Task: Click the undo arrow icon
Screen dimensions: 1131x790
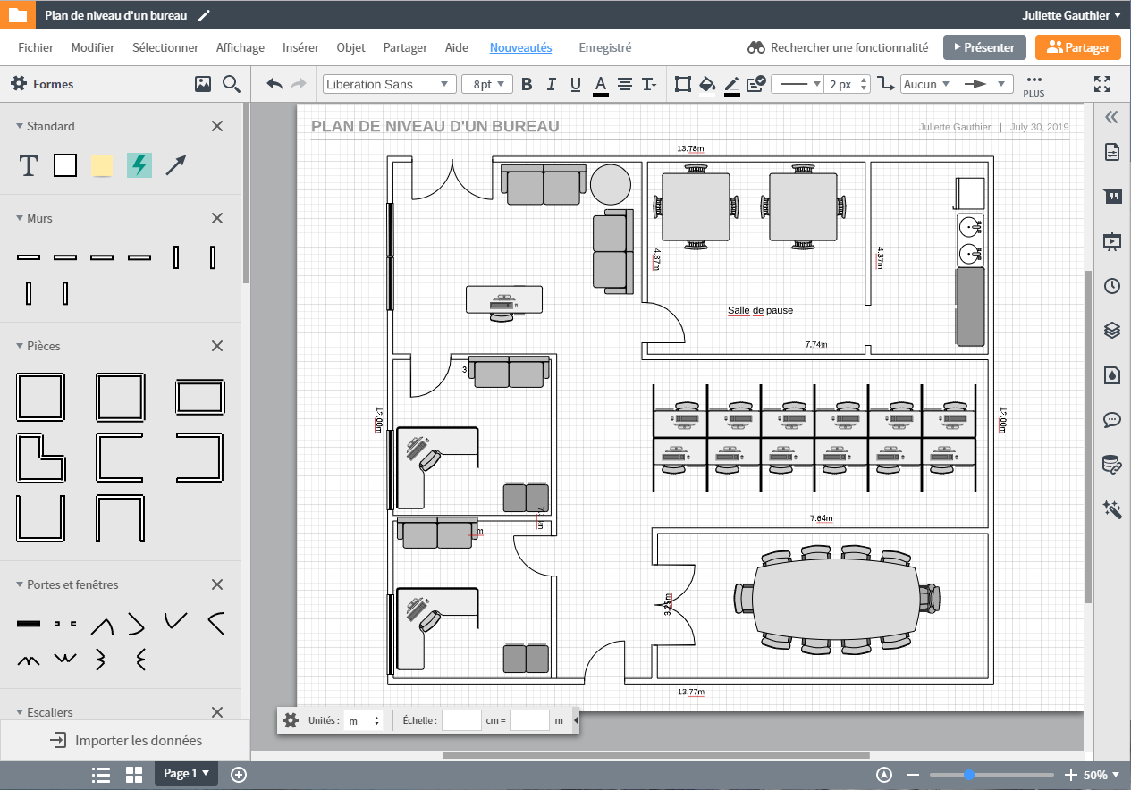Action: click(274, 84)
